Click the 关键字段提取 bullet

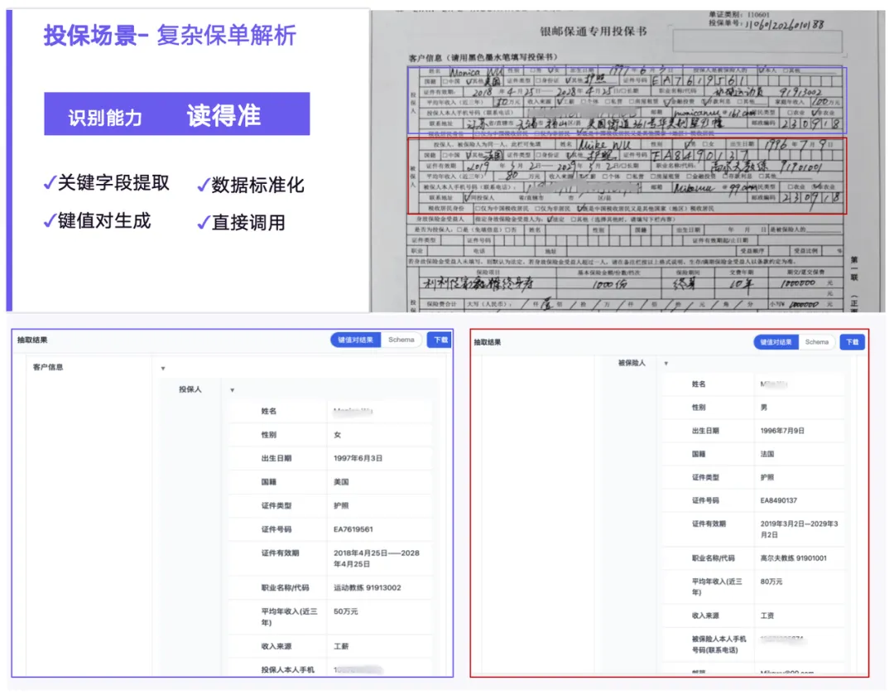pos(107,183)
